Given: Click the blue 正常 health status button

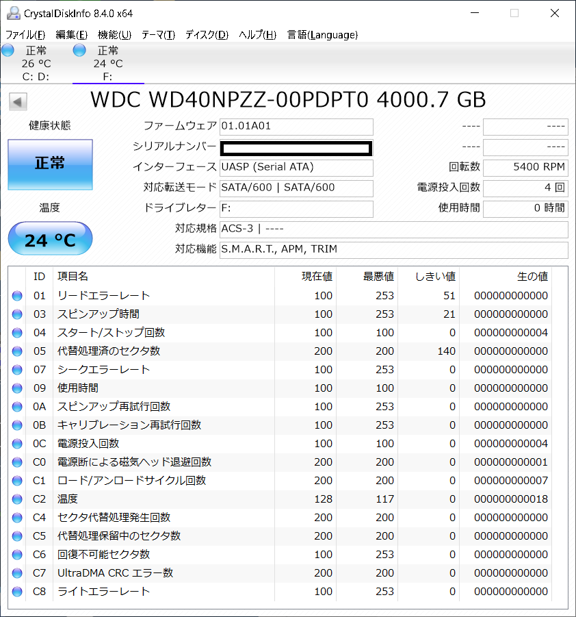Looking at the screenshot, I should click(51, 164).
